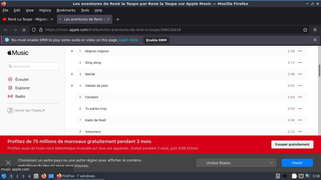This screenshot has width=321, height=180.
Task: Confirm country with Choisir button
Action: tap(297, 163)
